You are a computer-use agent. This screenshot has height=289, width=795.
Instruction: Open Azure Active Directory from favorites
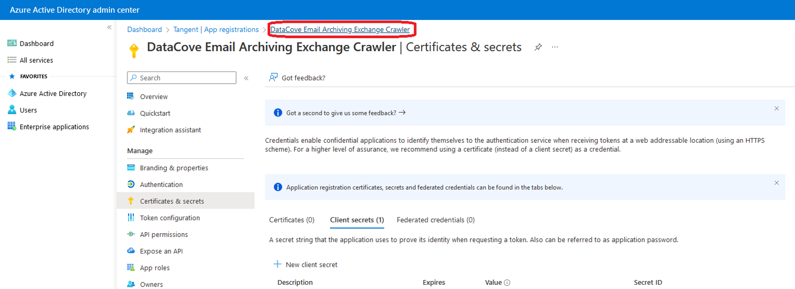[53, 94]
